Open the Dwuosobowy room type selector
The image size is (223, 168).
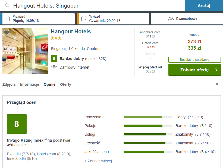[x=186, y=19]
